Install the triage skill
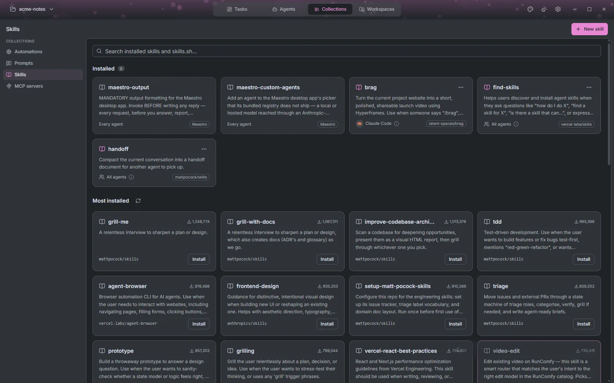The image size is (614, 383). pos(584,324)
